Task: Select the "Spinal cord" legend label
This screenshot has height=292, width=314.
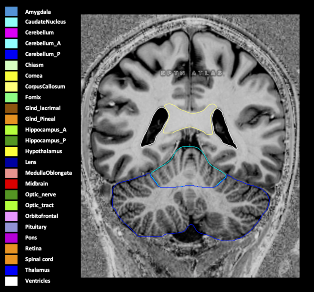Action: 39,259
